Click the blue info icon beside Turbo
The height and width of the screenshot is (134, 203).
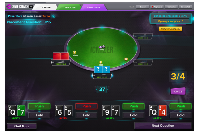tap(54, 16)
